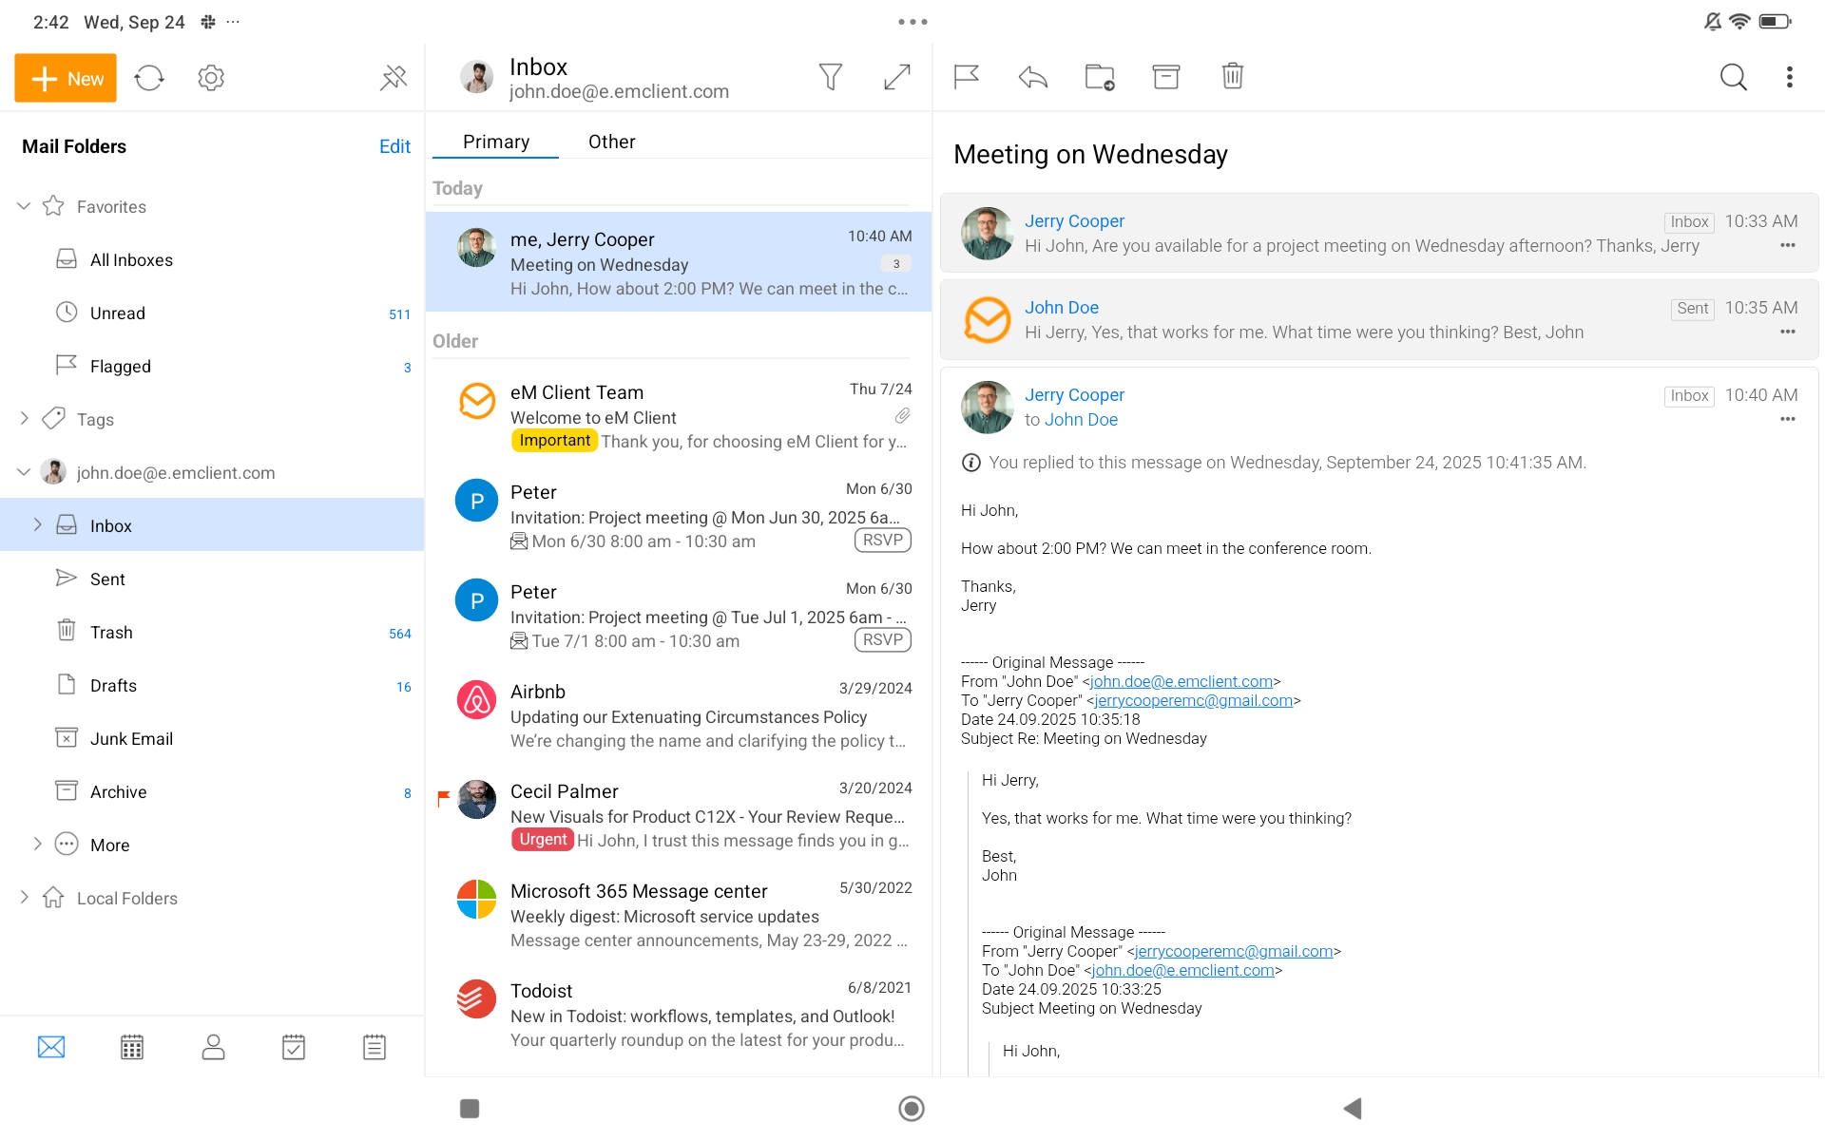Screen dimensions: 1825x1140
Task: Expand message list to full view
Action: point(896,77)
